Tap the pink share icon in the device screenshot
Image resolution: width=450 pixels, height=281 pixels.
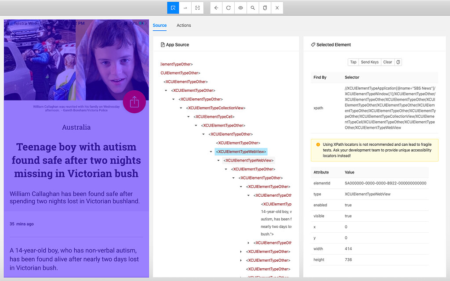pyautogui.click(x=134, y=101)
